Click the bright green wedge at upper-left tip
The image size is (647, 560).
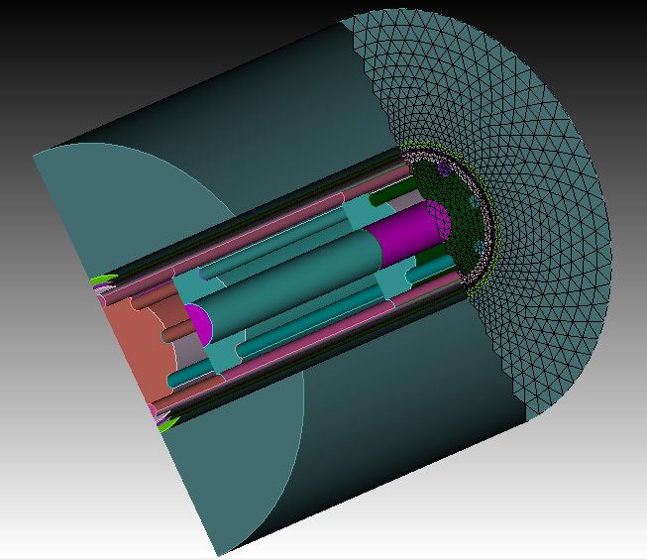pos(99,281)
